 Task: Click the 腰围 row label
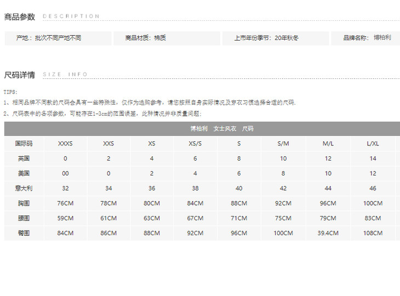pos(24,218)
